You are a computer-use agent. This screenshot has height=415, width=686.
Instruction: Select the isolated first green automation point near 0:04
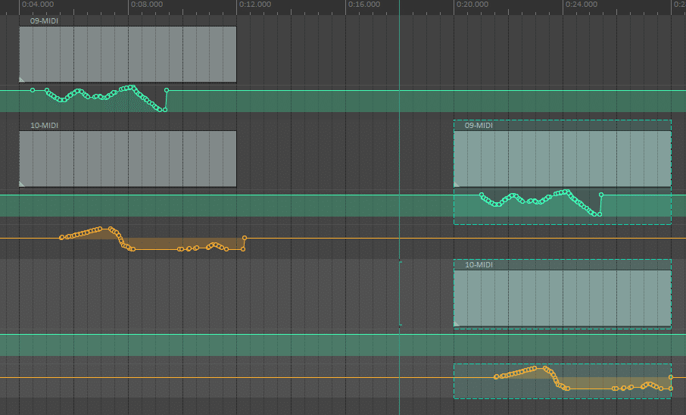(33, 90)
